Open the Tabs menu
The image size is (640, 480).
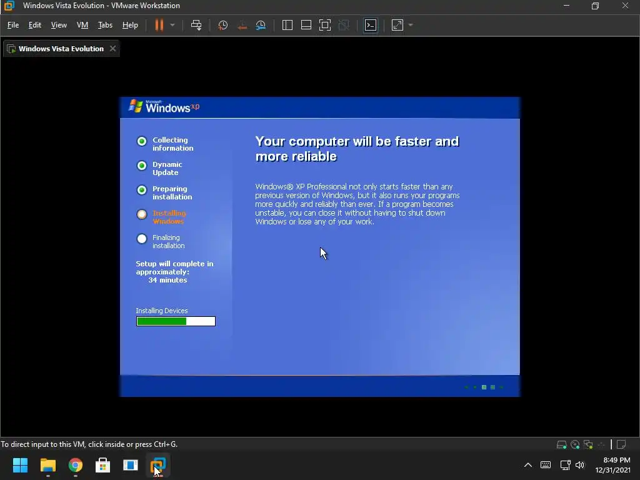coord(105,25)
